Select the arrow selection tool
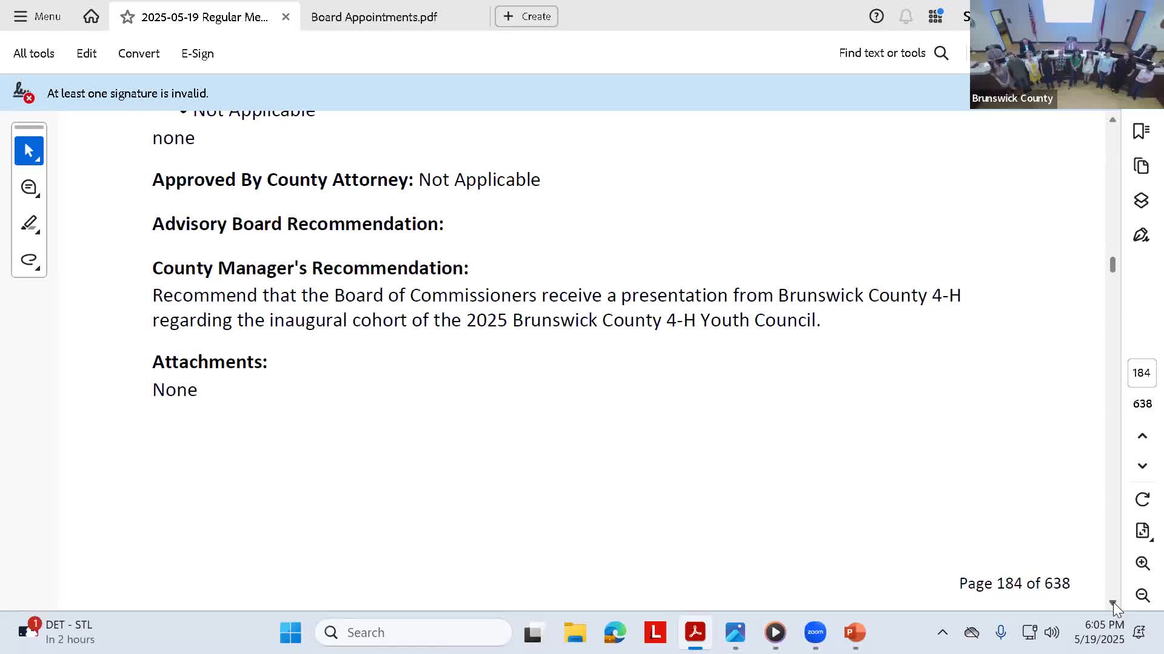The height and width of the screenshot is (654, 1164). (x=28, y=151)
